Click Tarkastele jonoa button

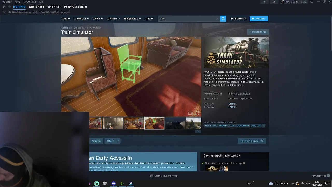[252, 141]
